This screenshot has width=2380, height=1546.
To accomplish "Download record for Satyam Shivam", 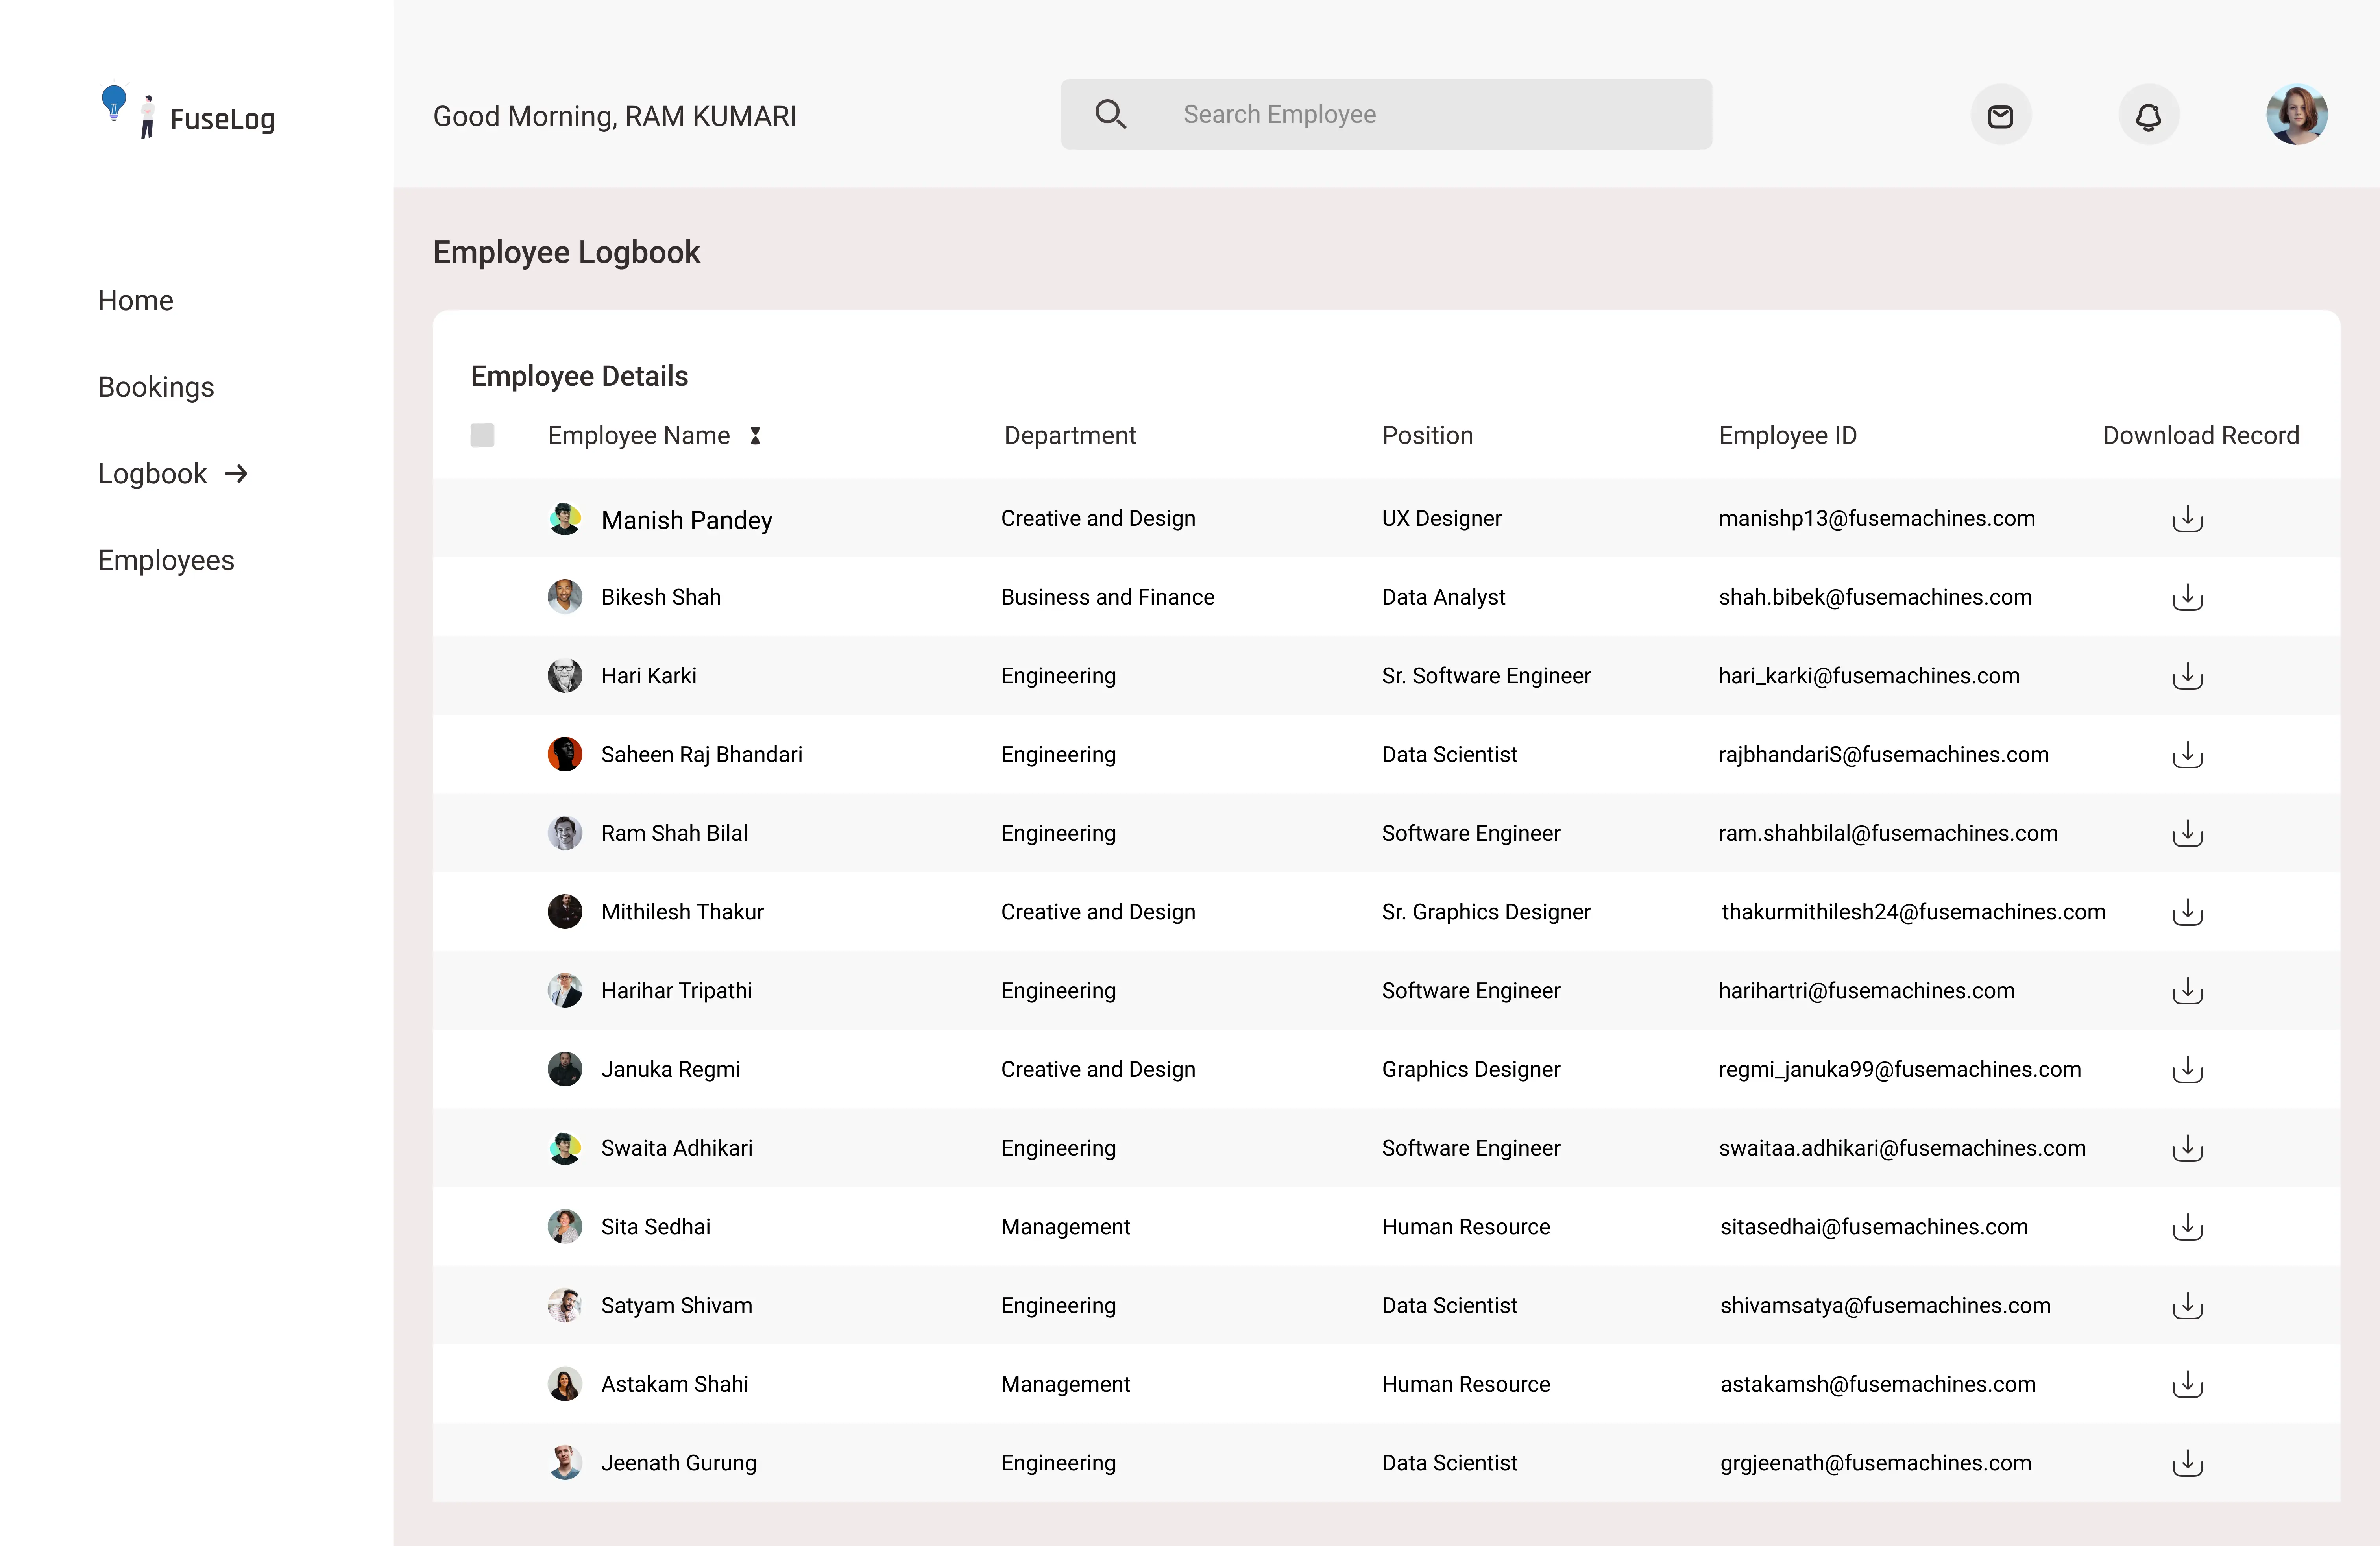I will pos(2187,1306).
